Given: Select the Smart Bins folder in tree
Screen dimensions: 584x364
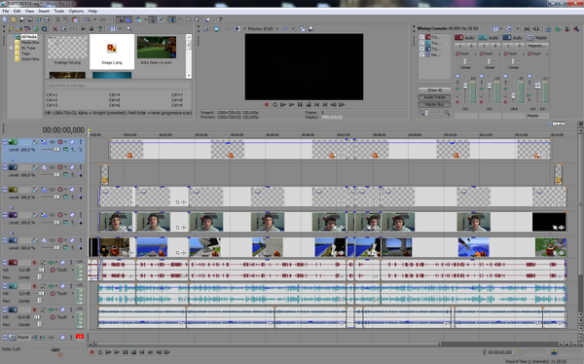Looking at the screenshot, I should coord(30,58).
